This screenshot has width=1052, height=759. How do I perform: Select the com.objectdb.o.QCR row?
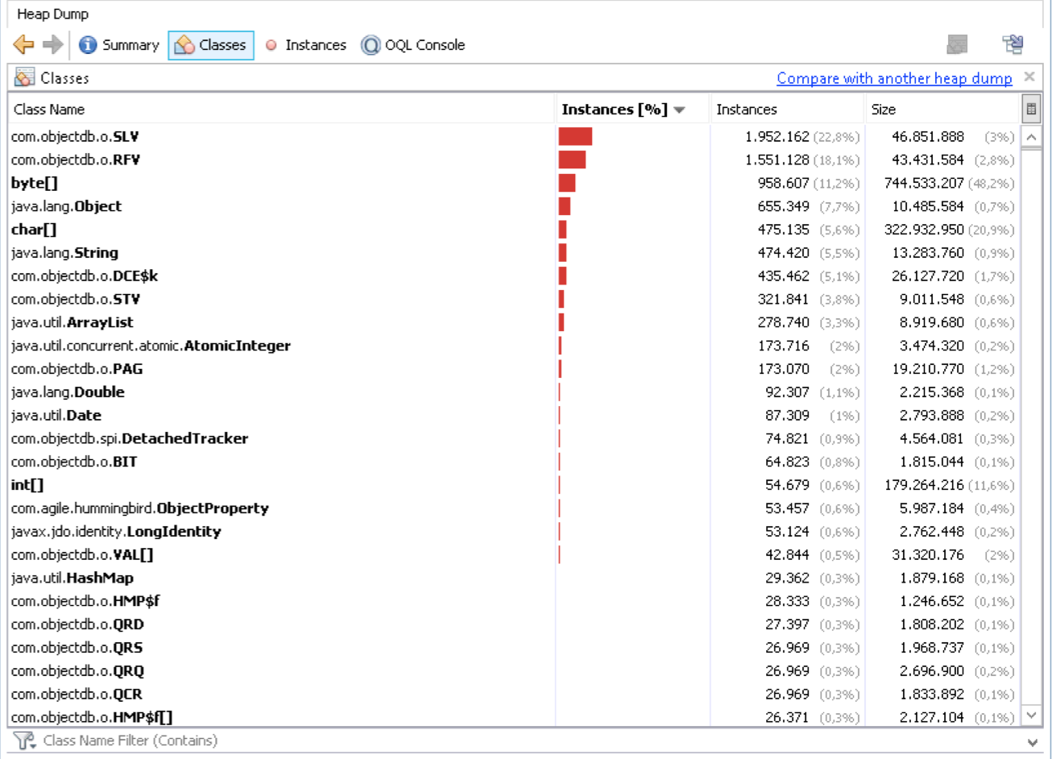(x=515, y=695)
